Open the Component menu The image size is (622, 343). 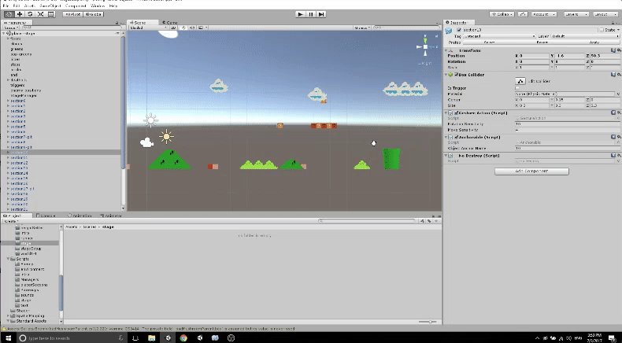[76, 6]
